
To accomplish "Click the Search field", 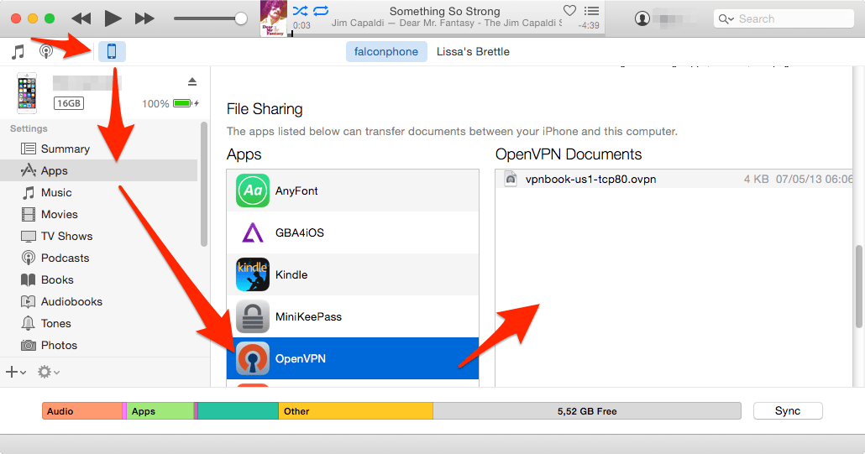I will coord(784,18).
